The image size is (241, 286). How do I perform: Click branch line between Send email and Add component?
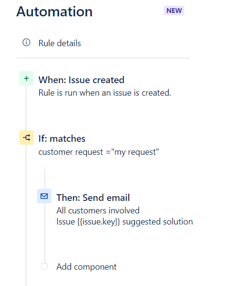[45, 233]
